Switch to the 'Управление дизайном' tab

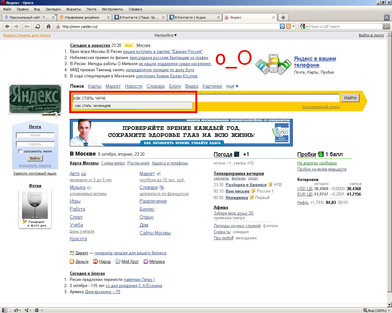[x=85, y=17]
